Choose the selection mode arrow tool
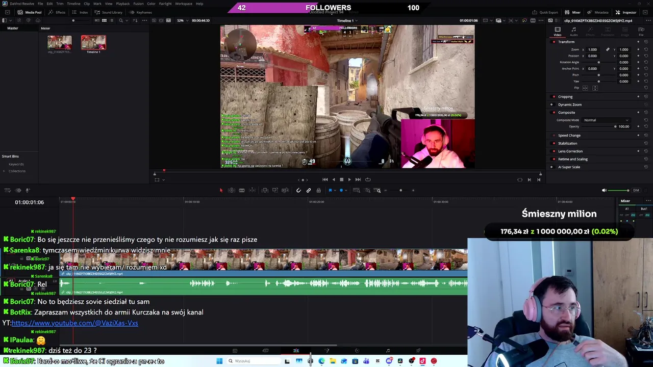The width and height of the screenshot is (653, 367). (x=221, y=191)
